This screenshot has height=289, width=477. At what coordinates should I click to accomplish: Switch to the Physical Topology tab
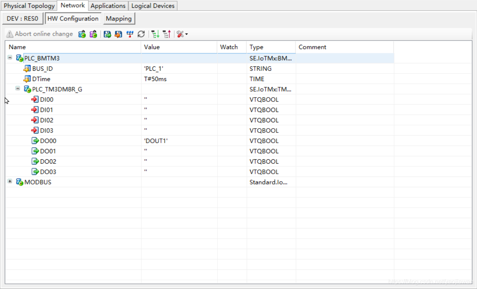click(29, 6)
